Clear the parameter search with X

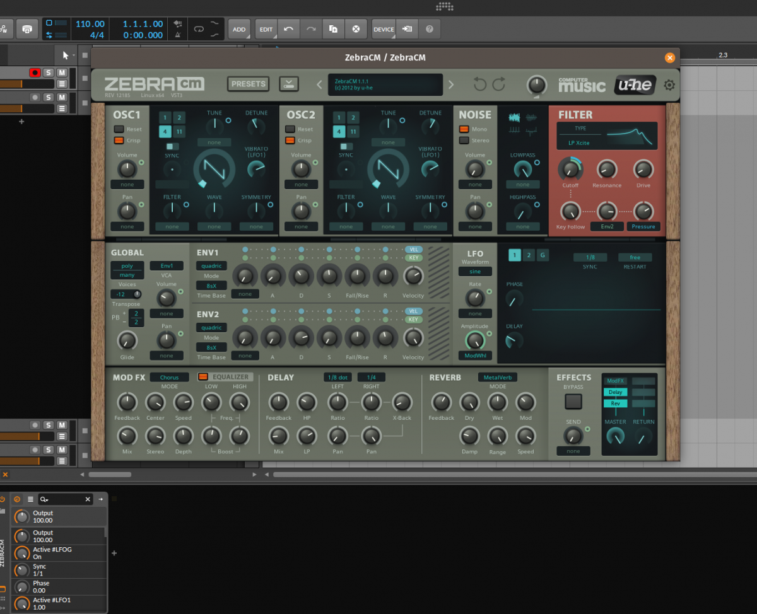(88, 499)
